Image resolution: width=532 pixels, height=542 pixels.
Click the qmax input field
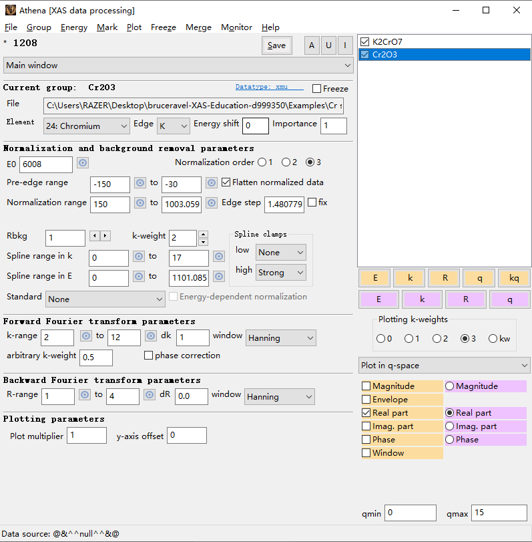[499, 513]
